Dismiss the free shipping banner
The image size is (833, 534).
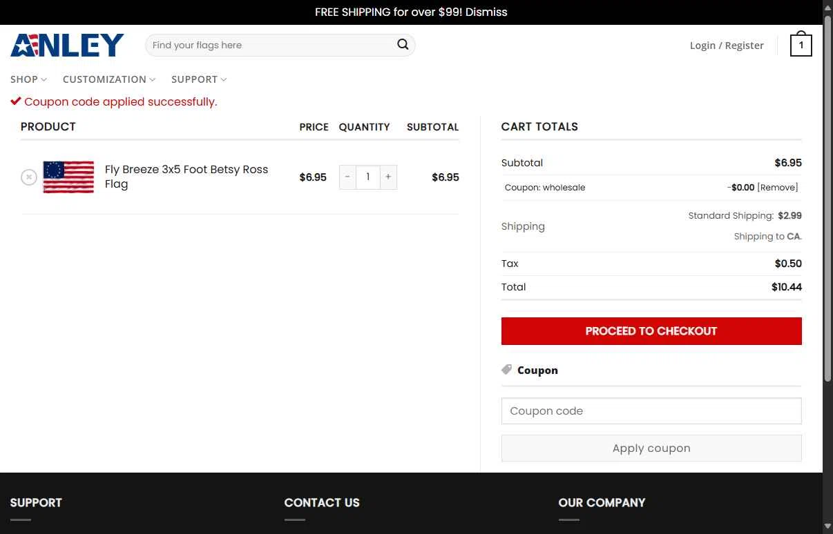point(486,12)
